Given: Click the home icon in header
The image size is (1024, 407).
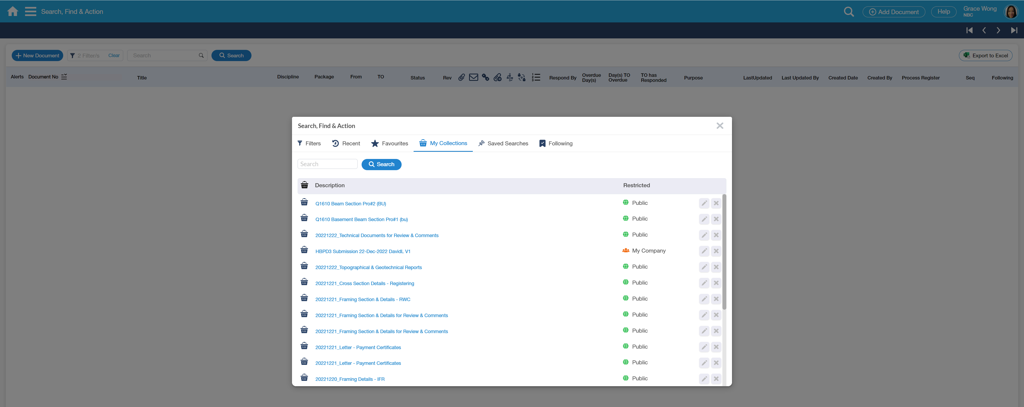Looking at the screenshot, I should [13, 11].
